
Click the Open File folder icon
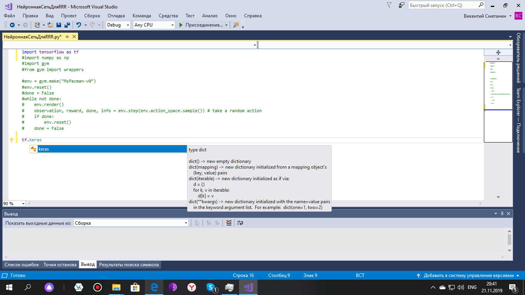50,25
